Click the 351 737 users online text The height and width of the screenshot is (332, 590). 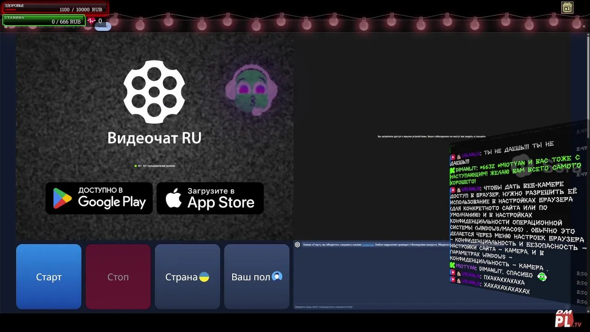pyautogui.click(x=156, y=166)
